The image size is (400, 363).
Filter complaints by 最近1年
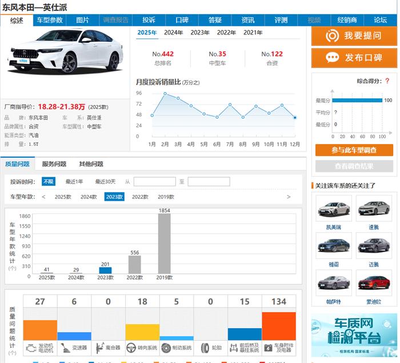(74, 182)
